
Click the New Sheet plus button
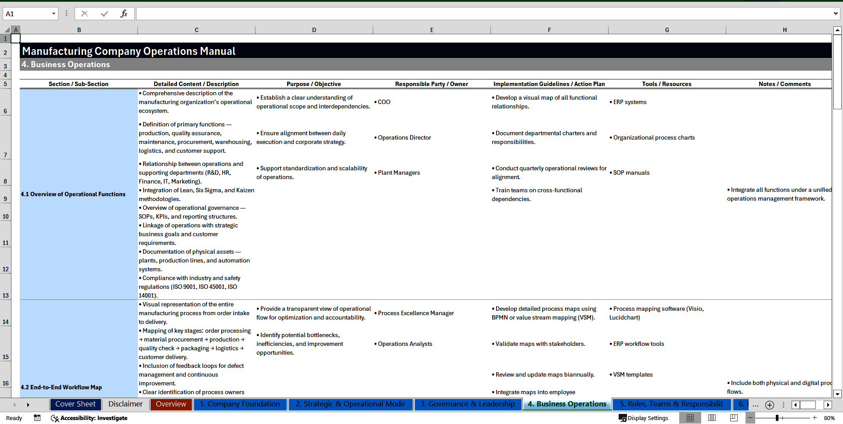click(769, 405)
